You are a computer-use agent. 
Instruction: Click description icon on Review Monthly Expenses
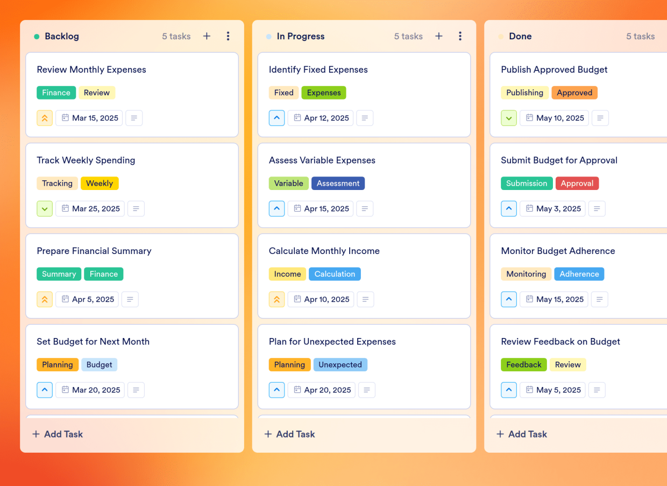134,118
